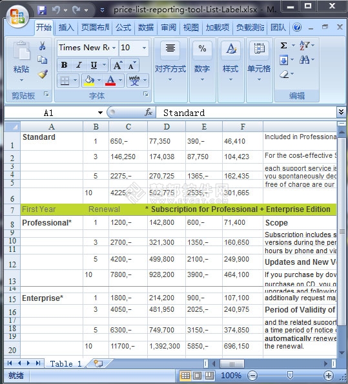Open the Excel Help question mark
Viewport: 348px width, 384px height.
pyautogui.click(x=297, y=27)
